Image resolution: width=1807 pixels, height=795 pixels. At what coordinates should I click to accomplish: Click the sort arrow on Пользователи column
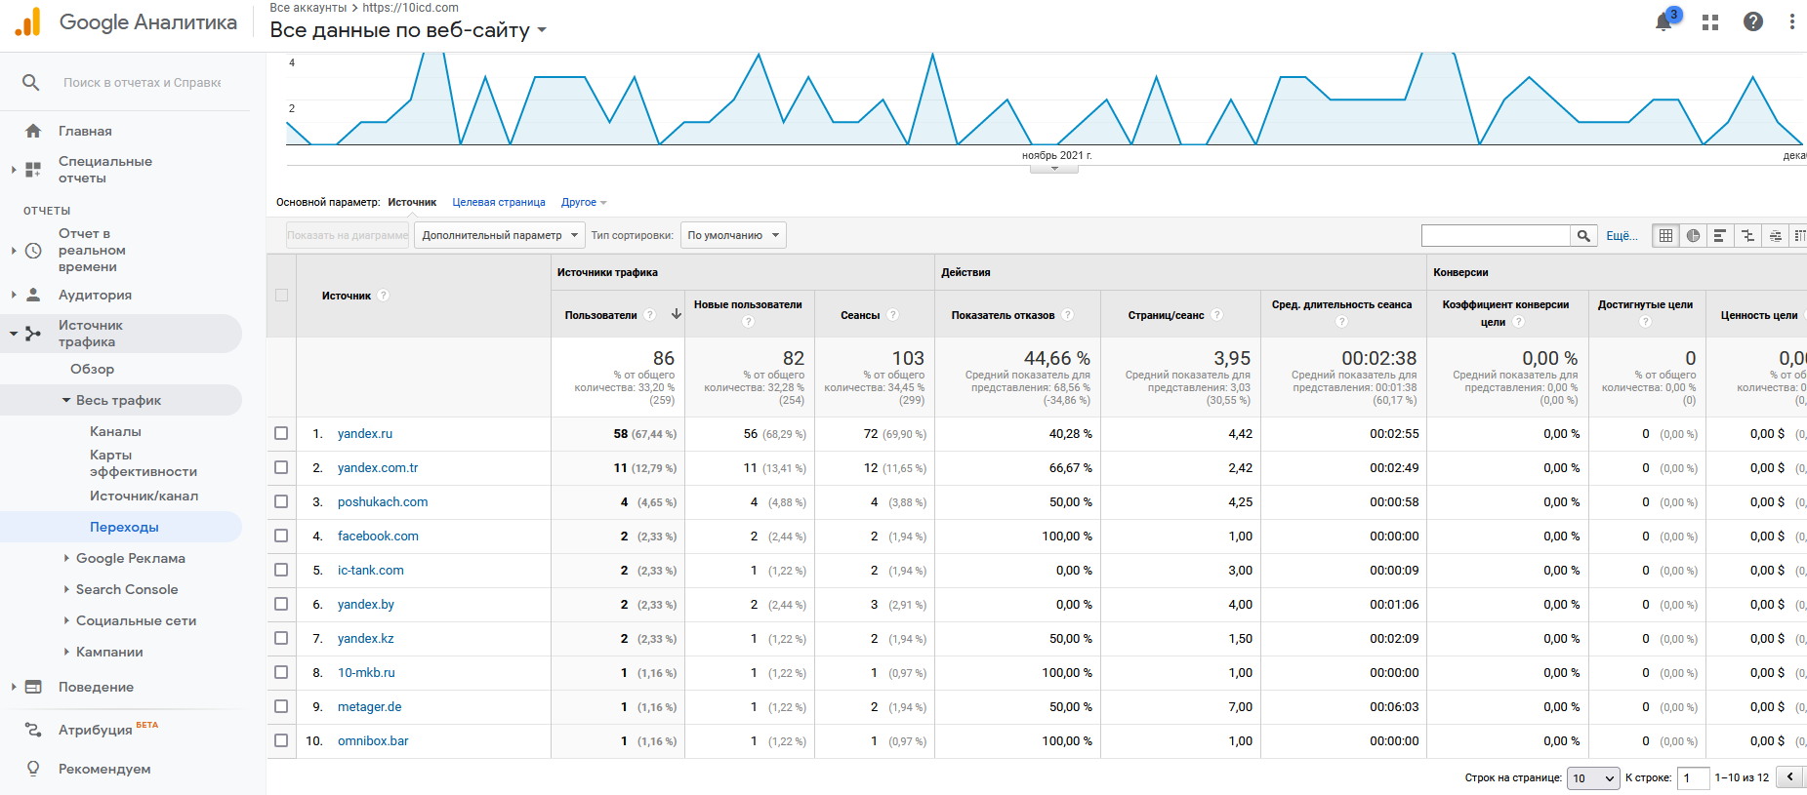pos(676,315)
